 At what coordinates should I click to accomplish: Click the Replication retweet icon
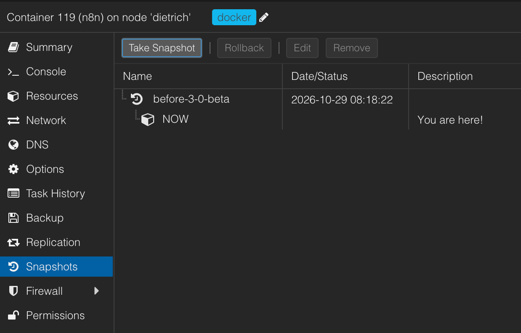click(x=13, y=243)
